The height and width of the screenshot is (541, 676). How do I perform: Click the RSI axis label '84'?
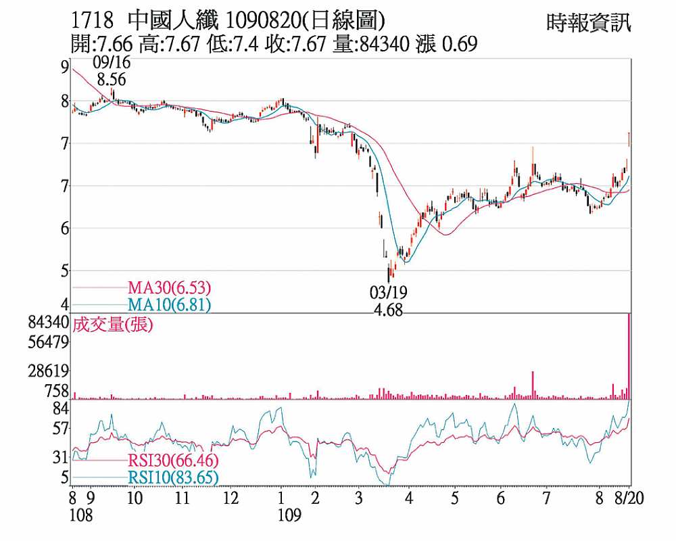(x=61, y=408)
